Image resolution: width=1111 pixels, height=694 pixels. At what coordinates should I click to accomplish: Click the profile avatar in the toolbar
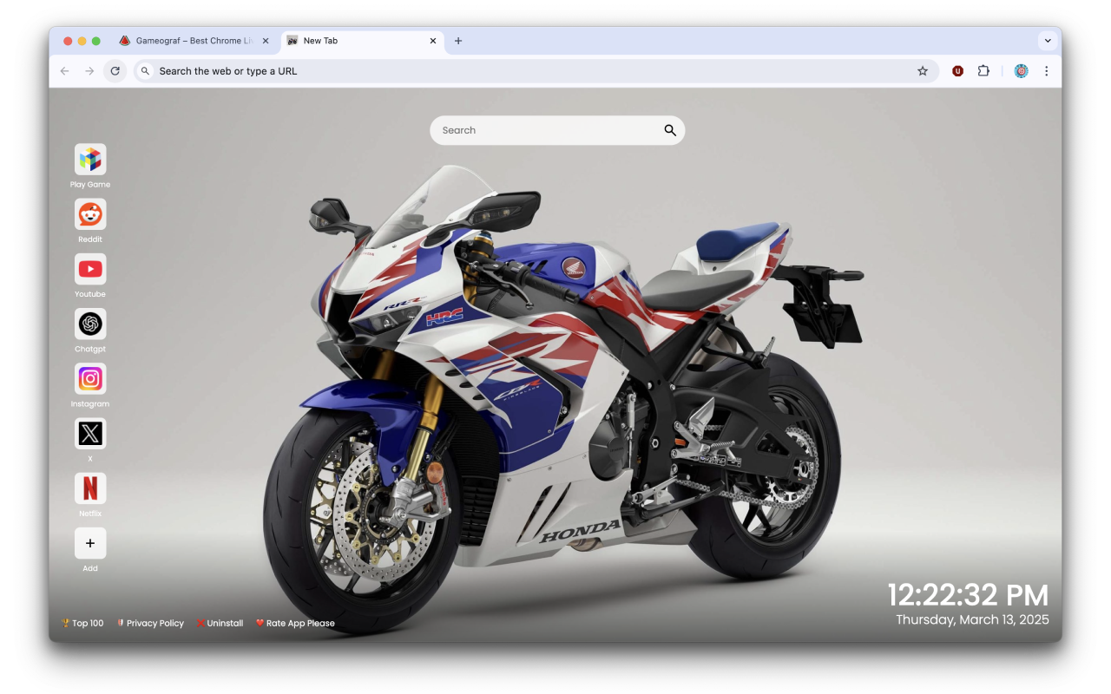(1021, 70)
